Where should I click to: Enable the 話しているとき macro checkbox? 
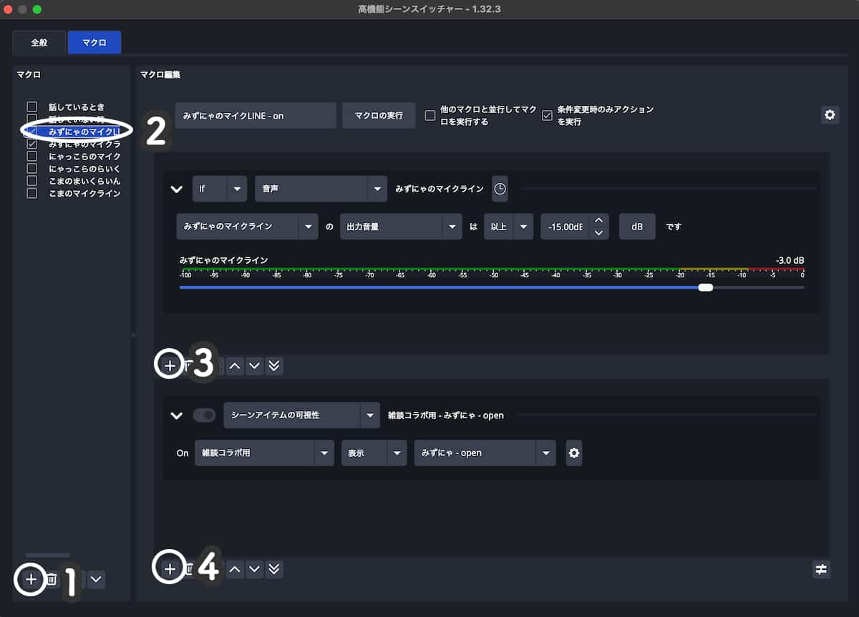(x=31, y=107)
